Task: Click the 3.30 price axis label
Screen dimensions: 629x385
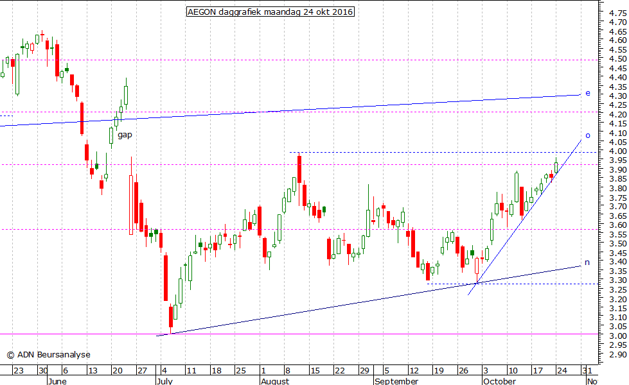Action: 618,280
